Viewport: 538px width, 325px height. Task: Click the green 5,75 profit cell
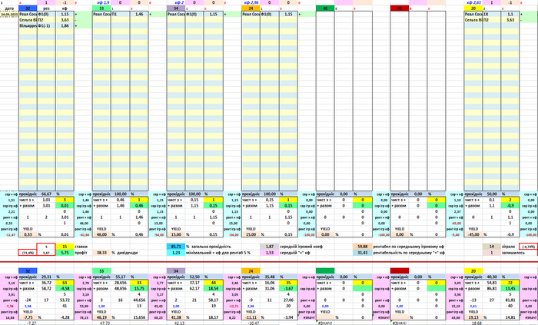[65, 253]
